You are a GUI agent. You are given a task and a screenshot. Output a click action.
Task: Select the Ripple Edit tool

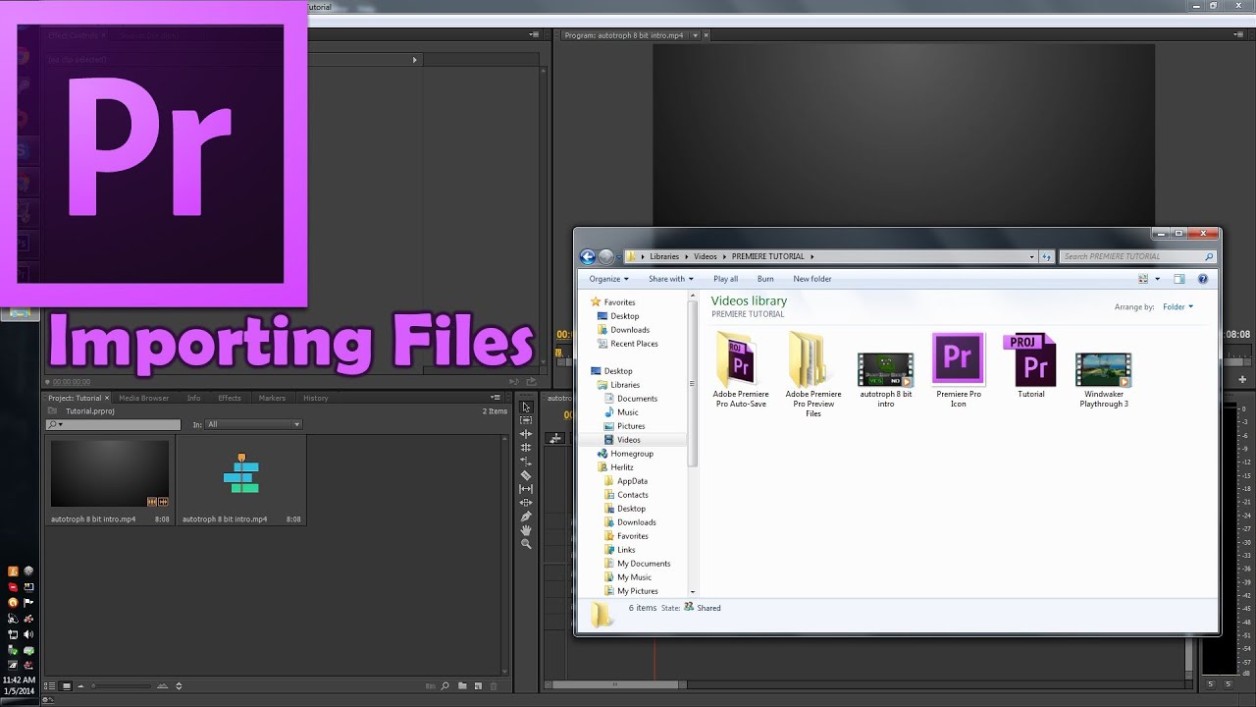[x=526, y=434]
